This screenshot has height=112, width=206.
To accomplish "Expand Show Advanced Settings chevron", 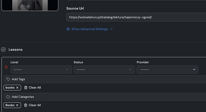I will pos(112,29).
